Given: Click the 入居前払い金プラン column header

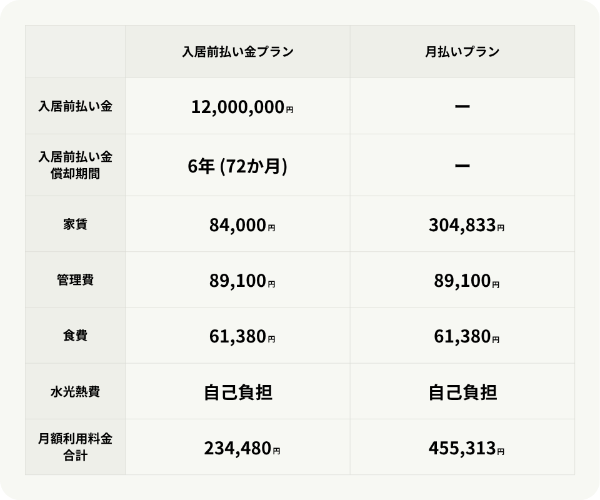Looking at the screenshot, I should point(237,52).
